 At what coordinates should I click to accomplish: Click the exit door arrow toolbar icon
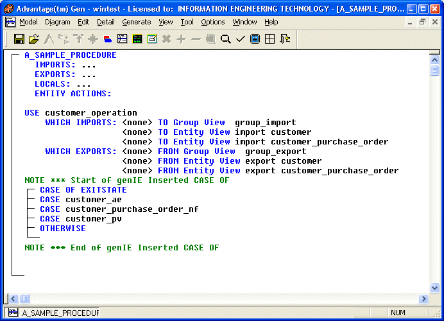[x=286, y=39]
